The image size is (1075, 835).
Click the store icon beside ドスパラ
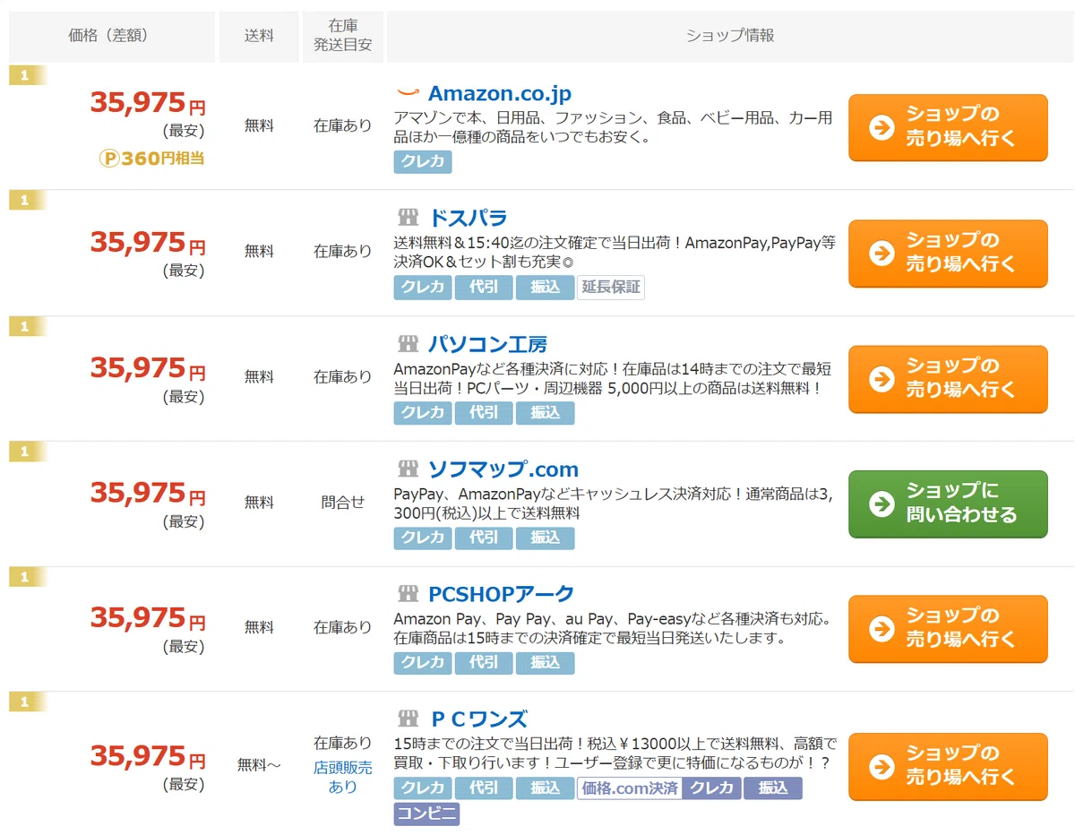pos(408,218)
